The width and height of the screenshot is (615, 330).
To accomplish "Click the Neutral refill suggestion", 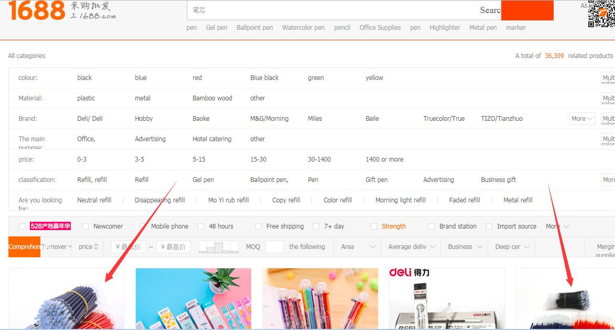I will click(94, 200).
